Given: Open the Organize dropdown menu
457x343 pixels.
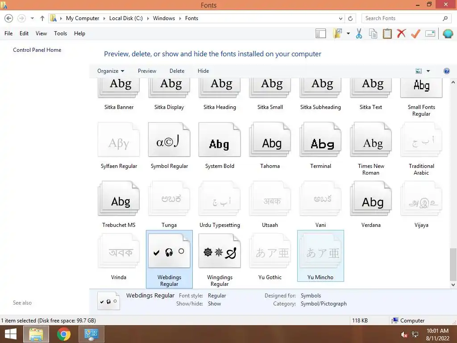Looking at the screenshot, I should [111, 71].
